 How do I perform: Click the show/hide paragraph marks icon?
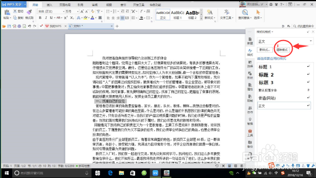tap(141, 11)
